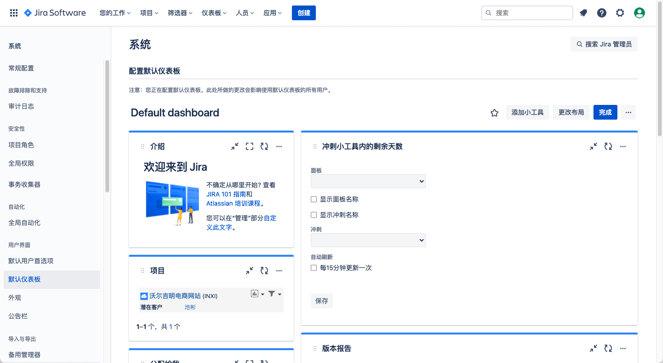
Task: Refresh the 项目 gadget
Action: click(x=264, y=271)
